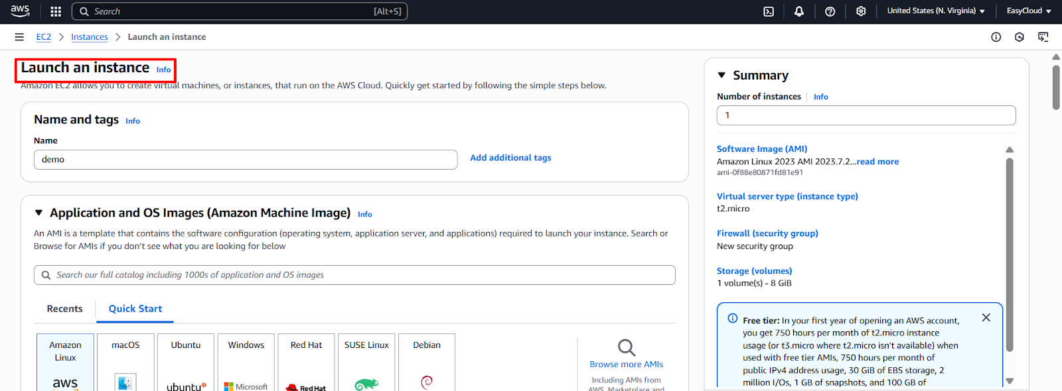Open the help question mark icon

click(x=830, y=11)
